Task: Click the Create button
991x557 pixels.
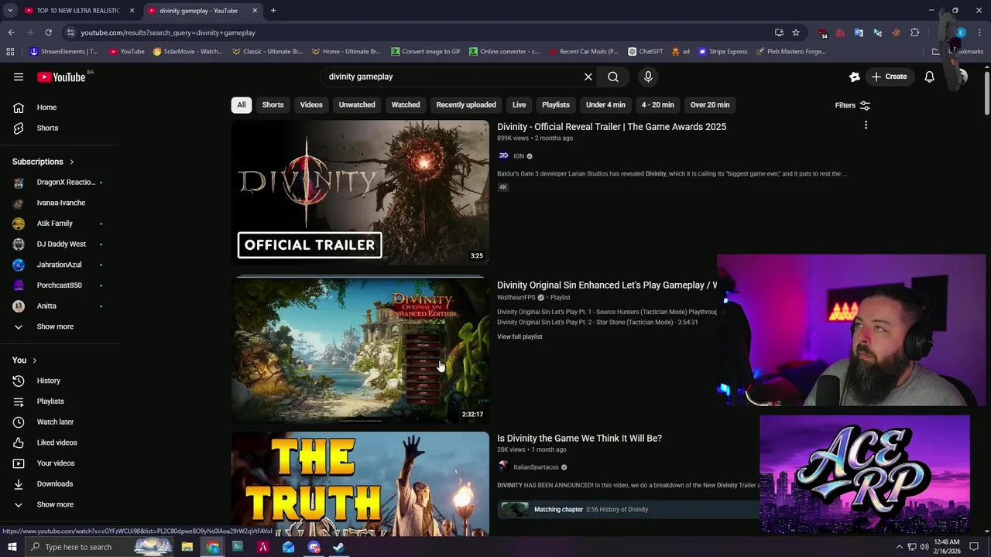Action: [x=889, y=77]
